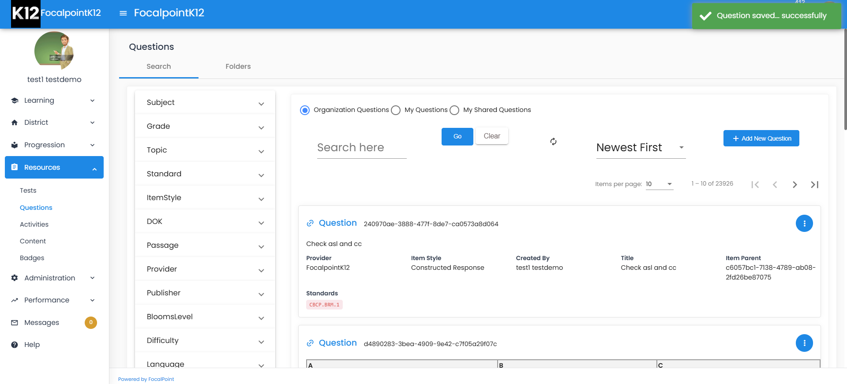
Task: Jump to last page of questions
Action: pyautogui.click(x=814, y=185)
